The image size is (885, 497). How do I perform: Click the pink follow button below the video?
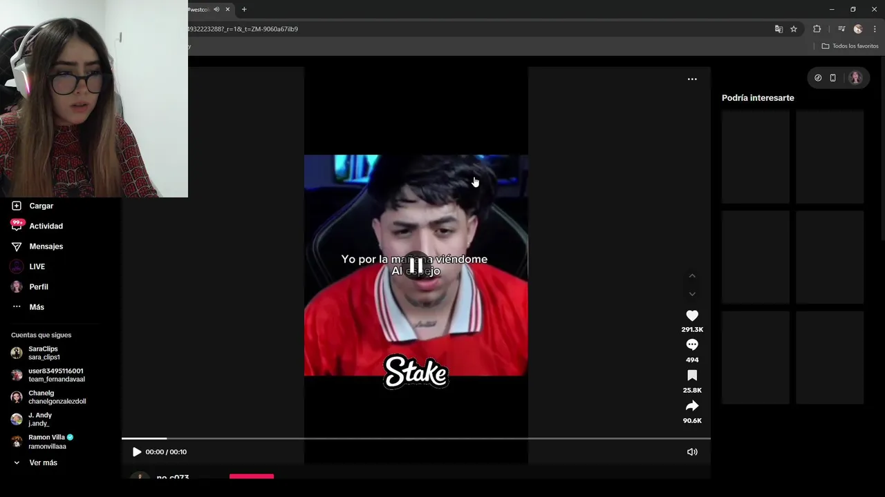[x=252, y=476]
